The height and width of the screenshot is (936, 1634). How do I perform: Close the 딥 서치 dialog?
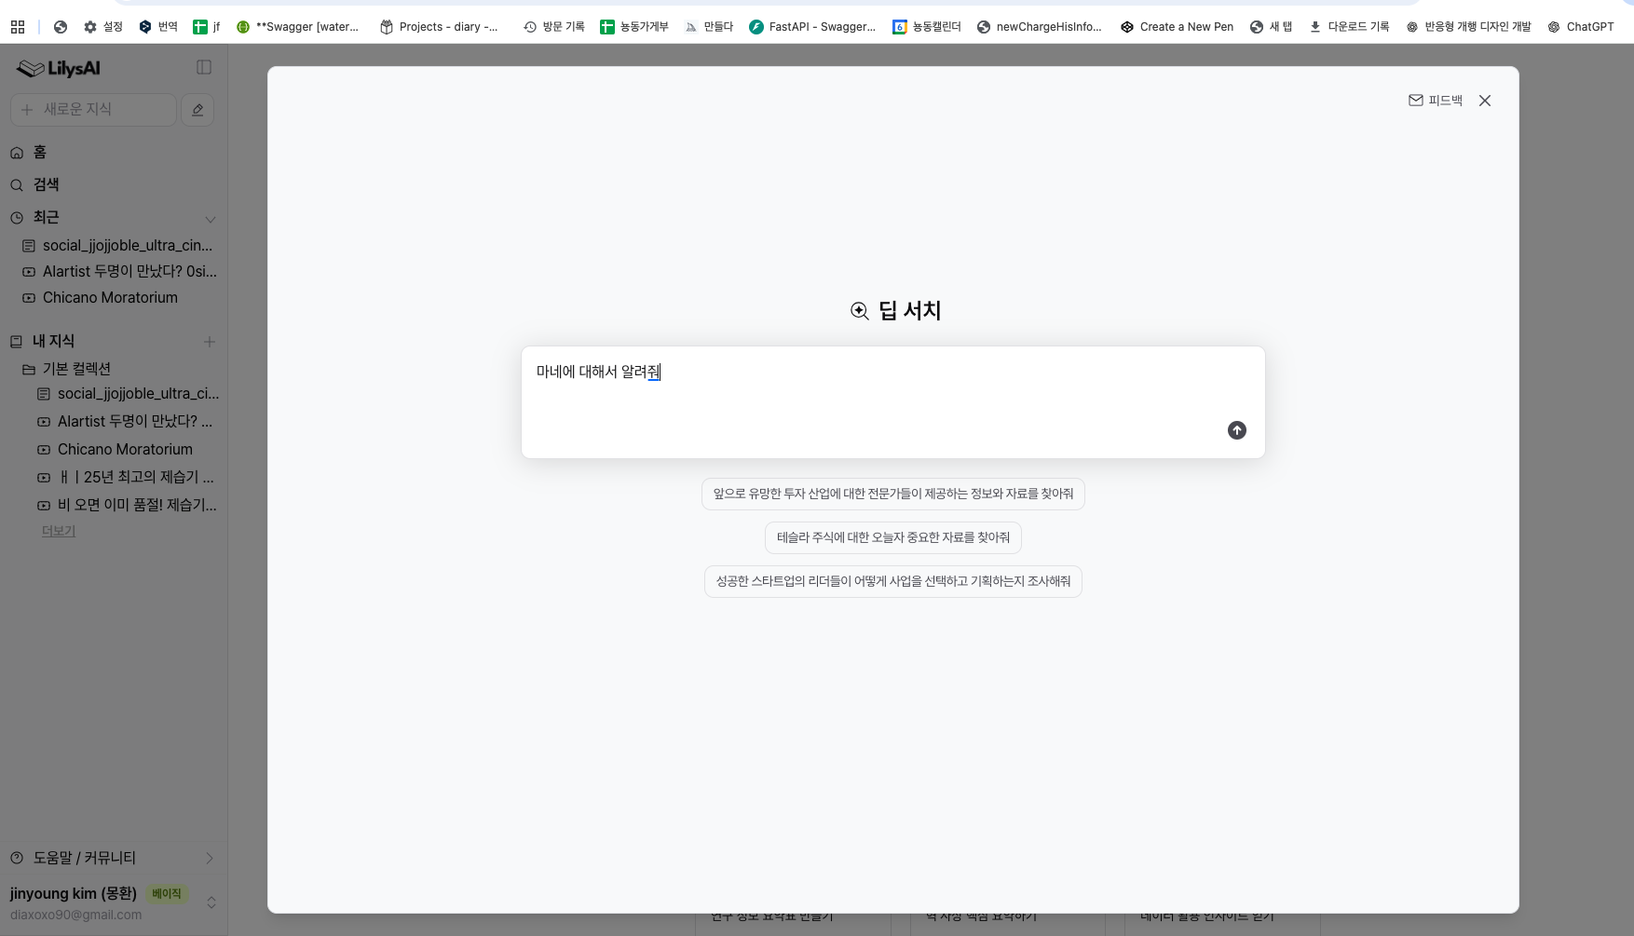click(1485, 100)
